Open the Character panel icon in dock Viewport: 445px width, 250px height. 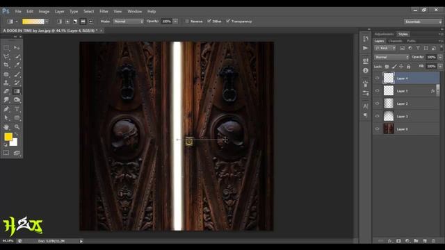366,106
